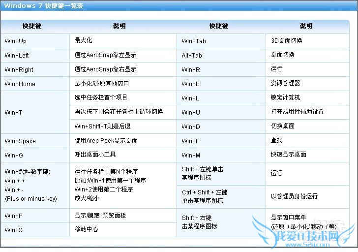Click "比如:Win+1使用第一个程序" line

tap(110, 181)
